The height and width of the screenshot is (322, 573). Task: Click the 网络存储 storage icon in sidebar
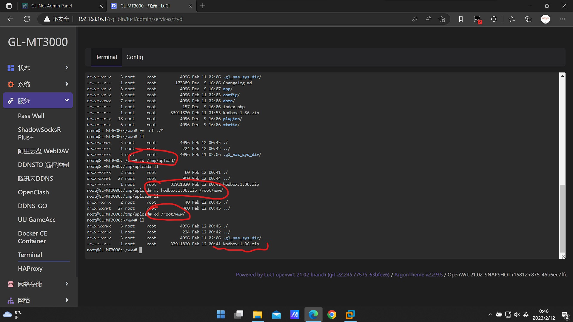11,284
